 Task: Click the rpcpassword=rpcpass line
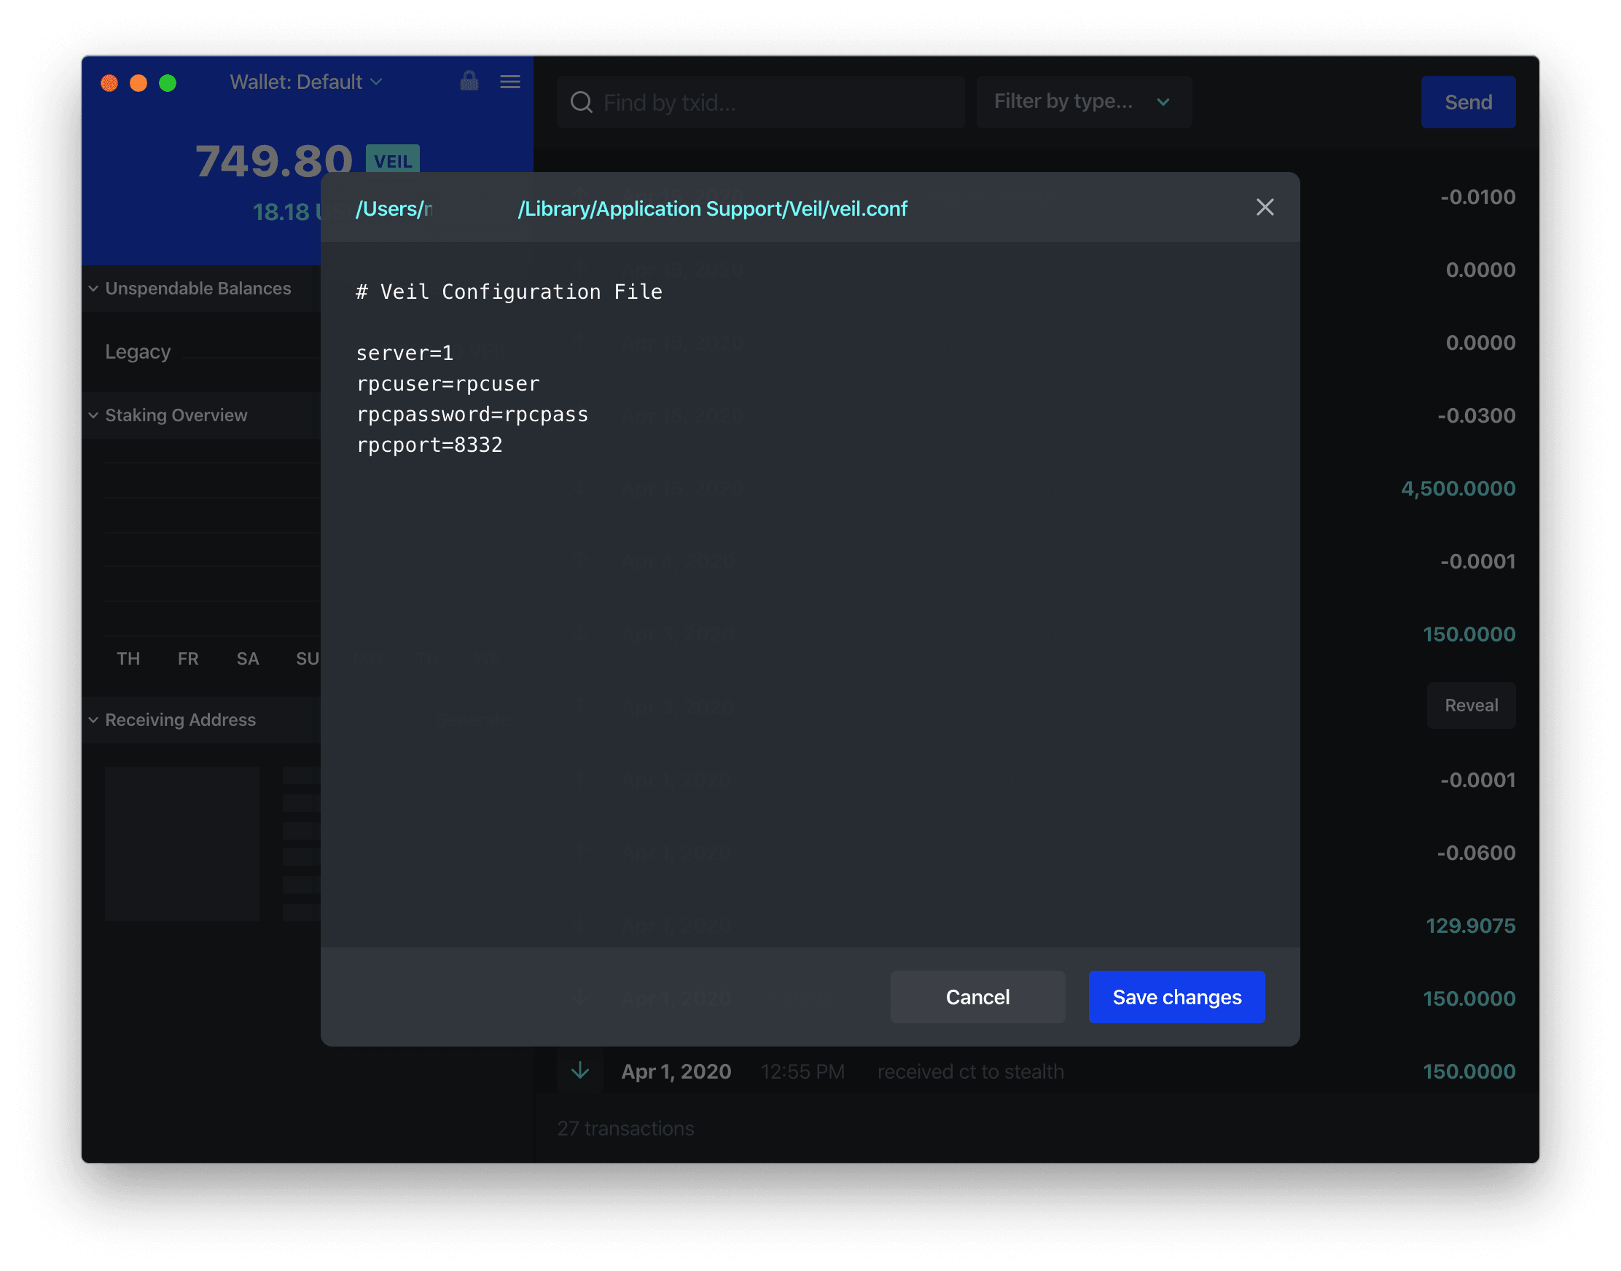tap(472, 415)
